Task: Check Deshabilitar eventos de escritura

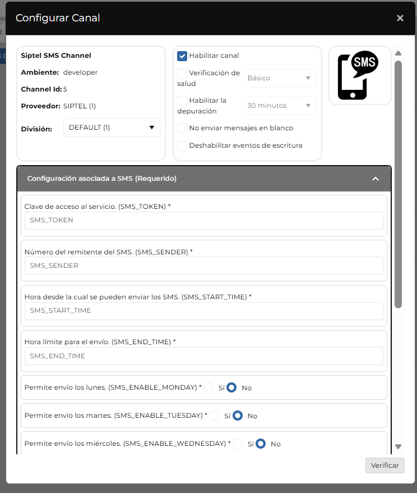Action: coord(182,145)
